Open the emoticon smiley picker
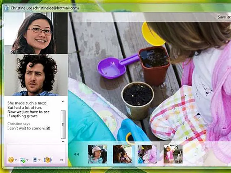Image resolution: width=231 pixels, height=173 pixels. (x=11, y=160)
